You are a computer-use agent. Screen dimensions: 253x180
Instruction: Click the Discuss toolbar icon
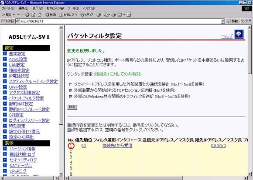click(129, 15)
